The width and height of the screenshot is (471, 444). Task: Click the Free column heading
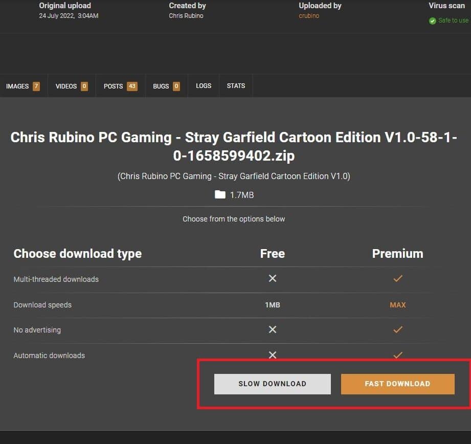[273, 254]
